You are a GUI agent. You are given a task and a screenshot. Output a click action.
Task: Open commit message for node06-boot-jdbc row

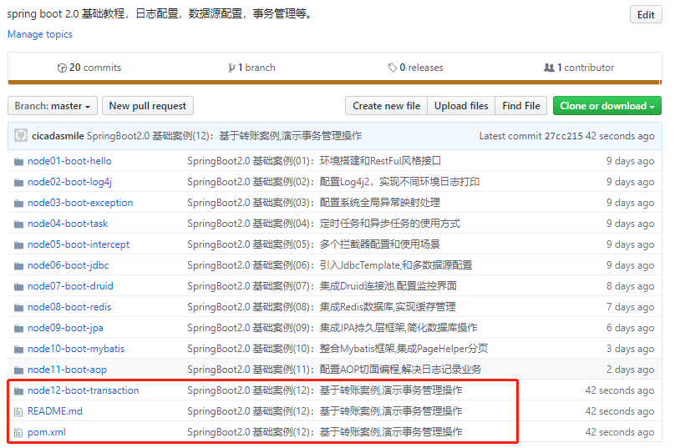click(330, 265)
